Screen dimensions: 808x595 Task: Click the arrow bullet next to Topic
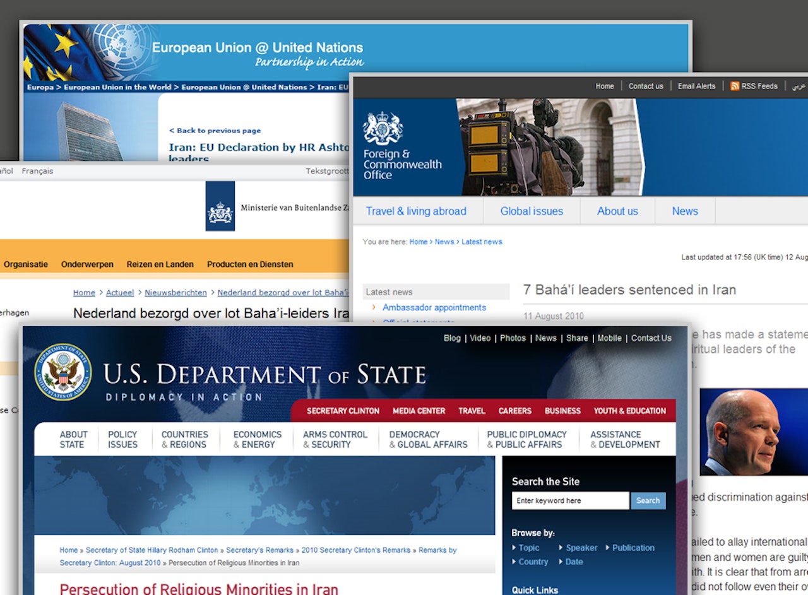pyautogui.click(x=514, y=548)
